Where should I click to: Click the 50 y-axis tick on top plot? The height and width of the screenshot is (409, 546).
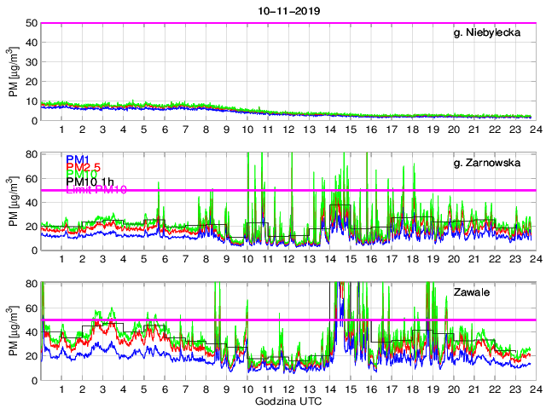[30, 23]
